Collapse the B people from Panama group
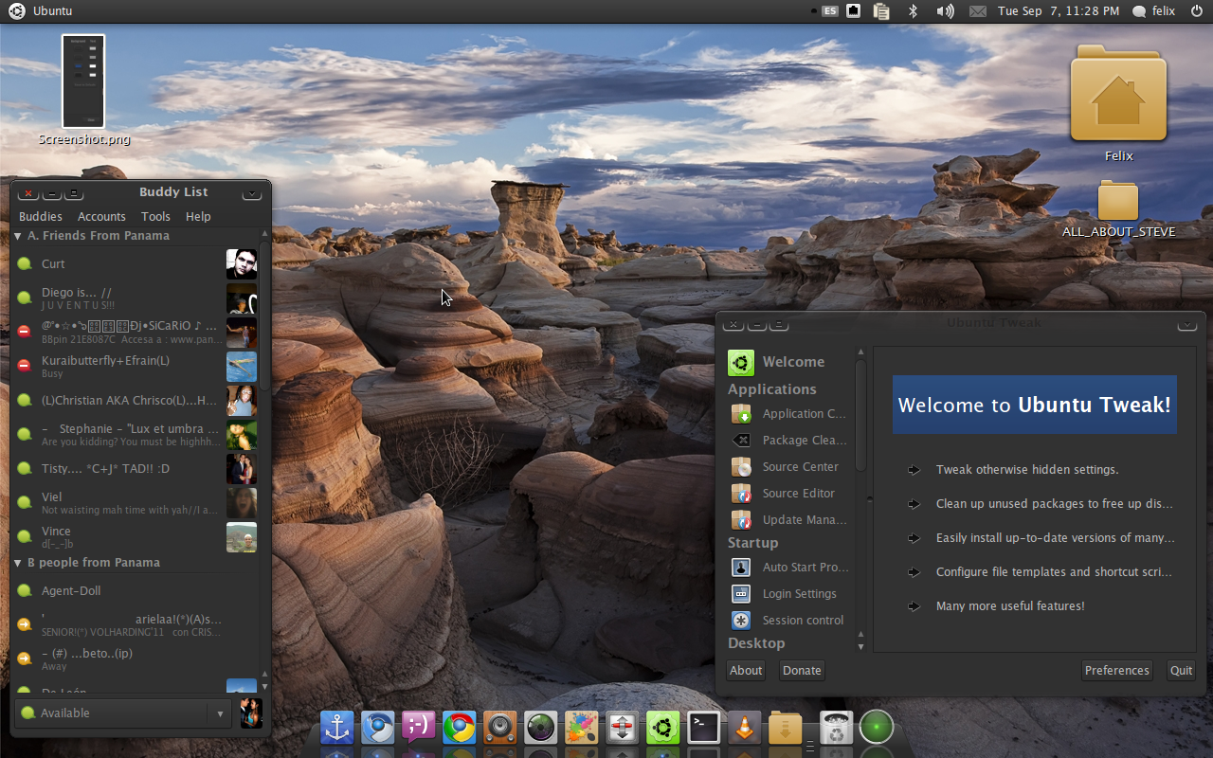Image resolution: width=1213 pixels, height=758 pixels. click(18, 563)
